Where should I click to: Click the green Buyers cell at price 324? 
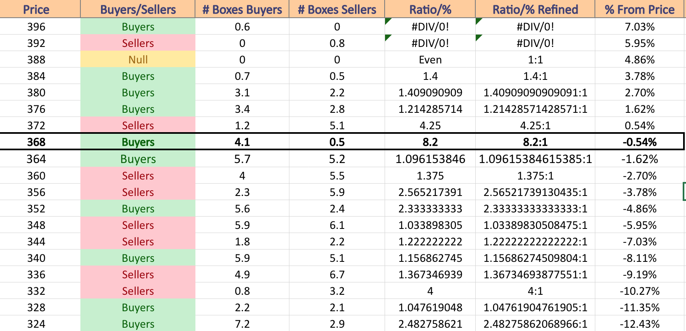(138, 324)
